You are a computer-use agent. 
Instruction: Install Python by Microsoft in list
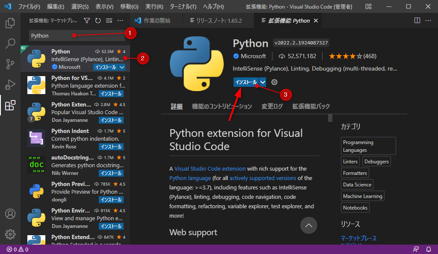point(106,67)
